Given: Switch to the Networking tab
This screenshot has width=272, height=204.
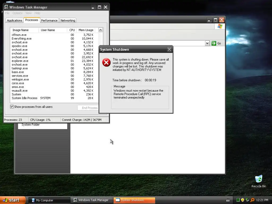Looking at the screenshot, I should point(68,20).
